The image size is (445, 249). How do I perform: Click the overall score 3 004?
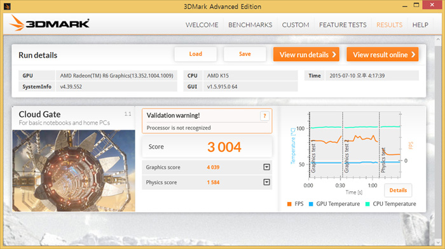pyautogui.click(x=224, y=147)
